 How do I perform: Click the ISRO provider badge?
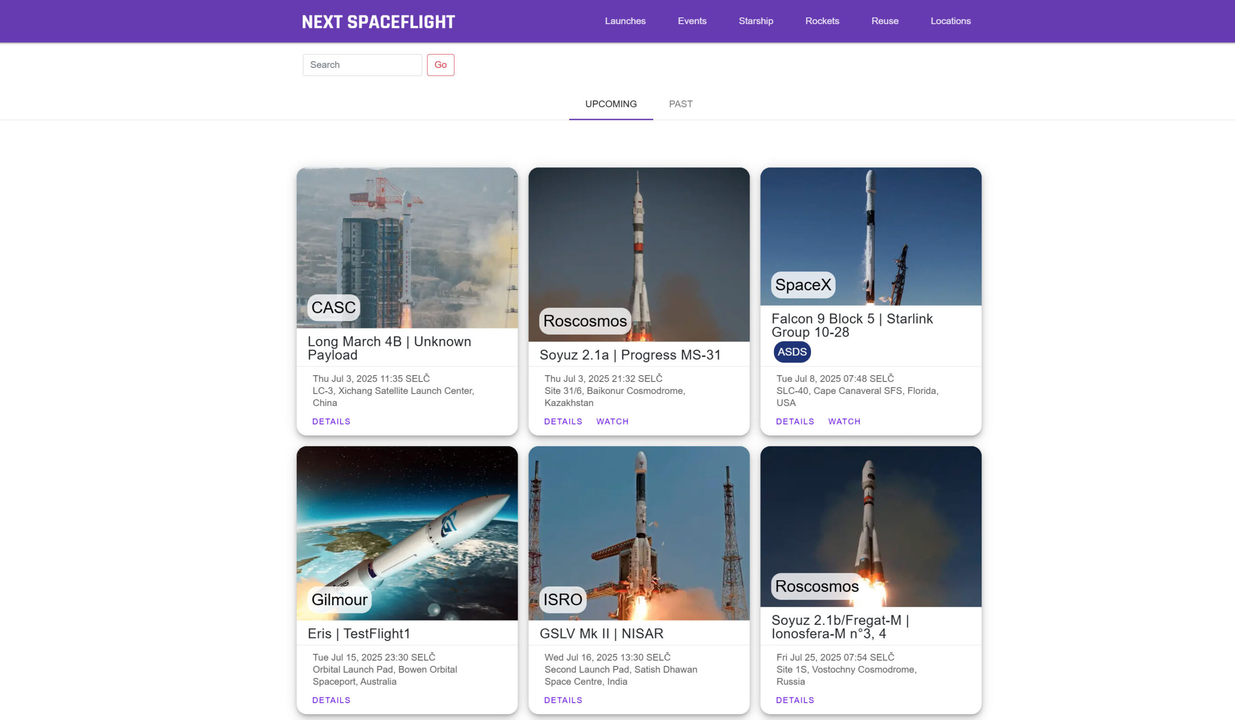point(563,599)
